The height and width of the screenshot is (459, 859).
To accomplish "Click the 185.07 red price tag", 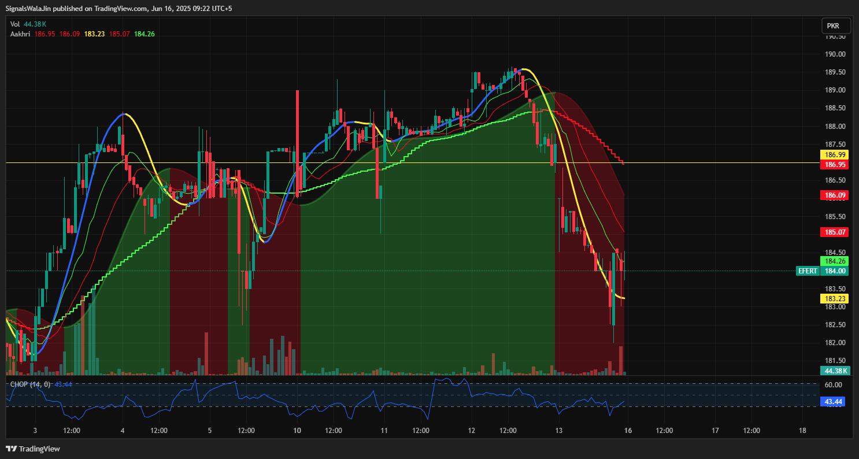I will (x=836, y=232).
